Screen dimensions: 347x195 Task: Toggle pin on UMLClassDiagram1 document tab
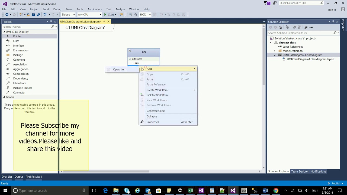click(104, 22)
